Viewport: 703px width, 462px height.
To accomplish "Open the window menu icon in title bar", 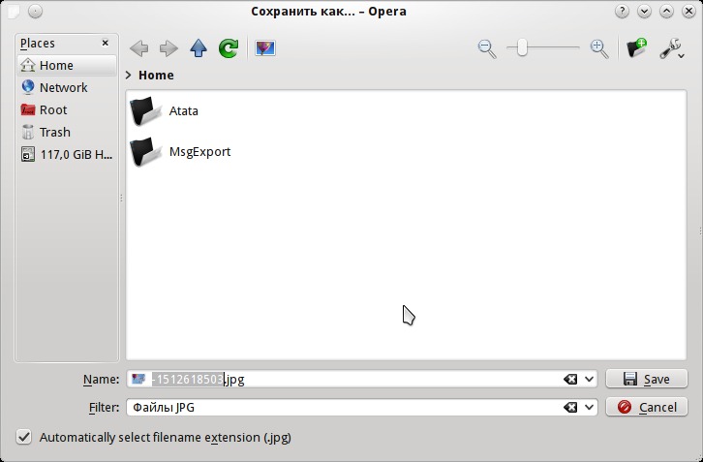I will tap(14, 12).
